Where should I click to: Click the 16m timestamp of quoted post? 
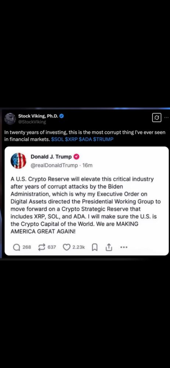pos(88,166)
